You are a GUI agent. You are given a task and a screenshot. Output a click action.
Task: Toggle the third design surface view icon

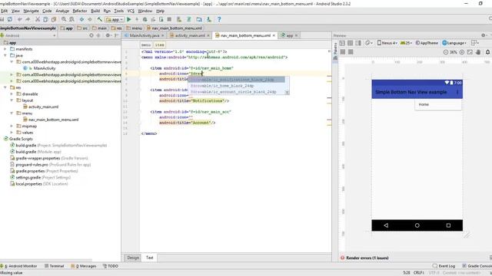coord(358,43)
